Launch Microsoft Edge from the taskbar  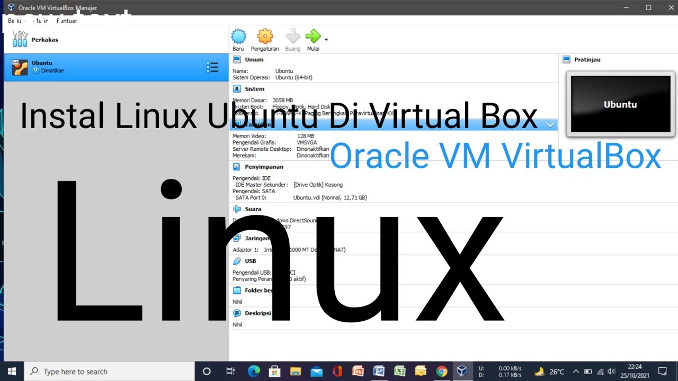tap(254, 371)
